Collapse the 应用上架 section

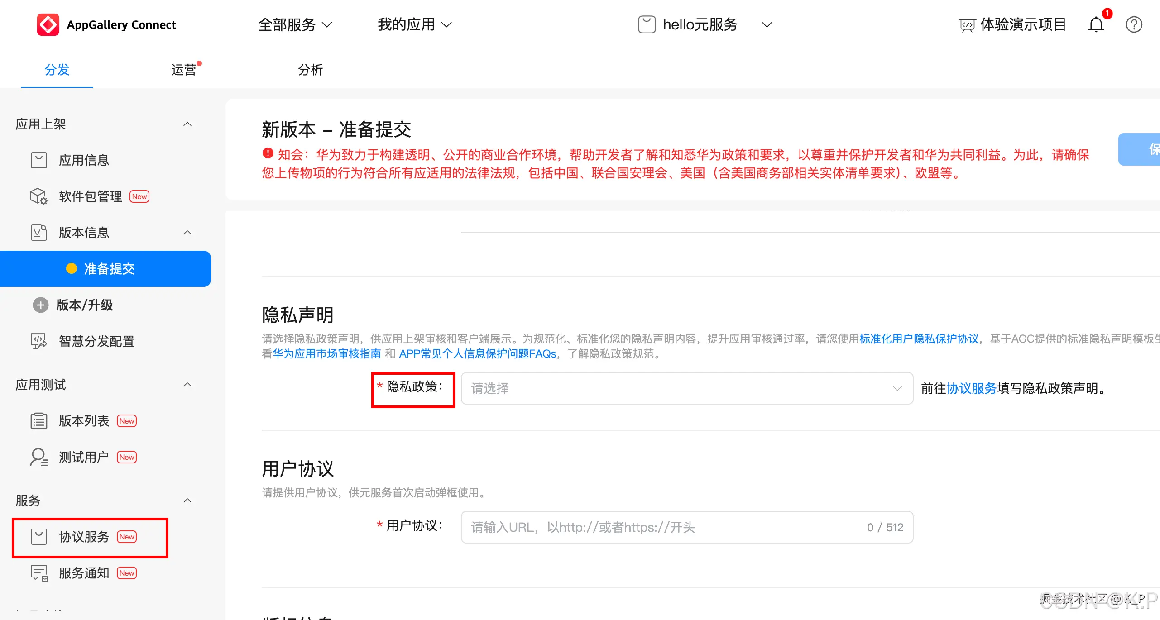(187, 124)
